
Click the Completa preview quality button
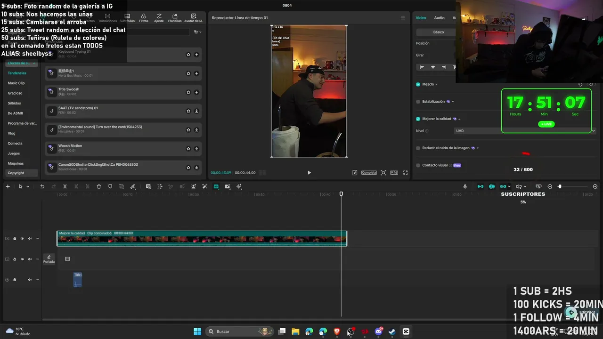(369, 173)
